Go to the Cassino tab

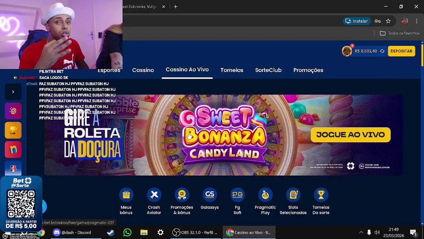143,70
